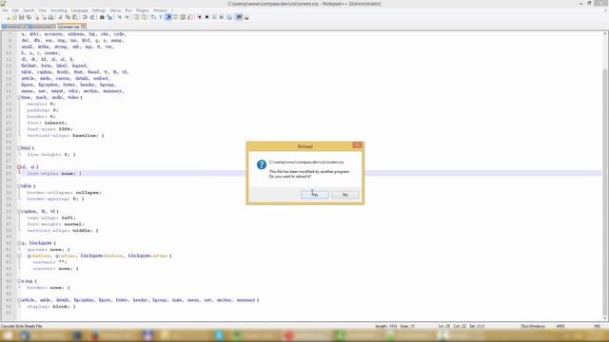Click the Save All toolbar icon
This screenshot has height=342, width=609.
(29, 17)
